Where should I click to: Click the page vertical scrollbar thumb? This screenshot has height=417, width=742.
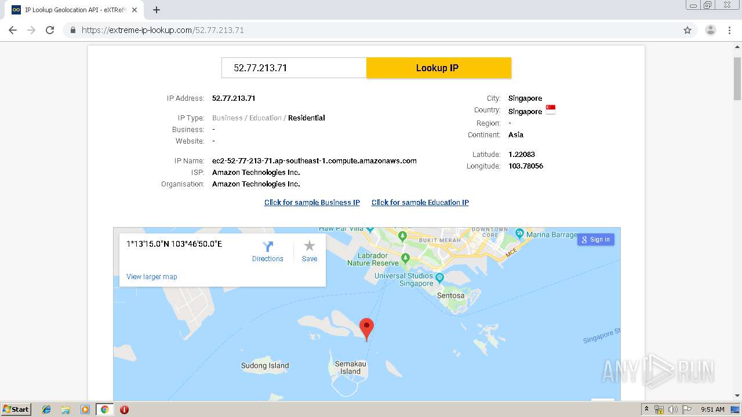(x=737, y=78)
